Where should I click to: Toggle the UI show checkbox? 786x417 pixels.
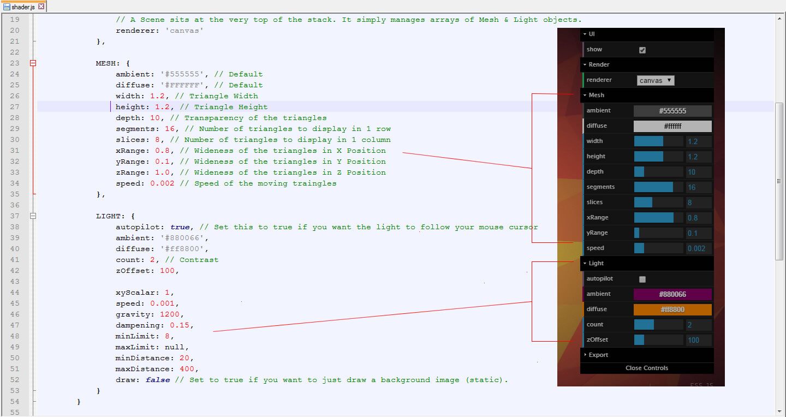coord(642,50)
